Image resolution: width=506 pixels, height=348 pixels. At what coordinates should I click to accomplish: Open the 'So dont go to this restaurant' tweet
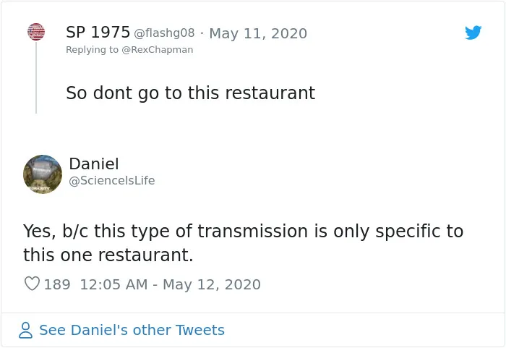click(x=190, y=93)
